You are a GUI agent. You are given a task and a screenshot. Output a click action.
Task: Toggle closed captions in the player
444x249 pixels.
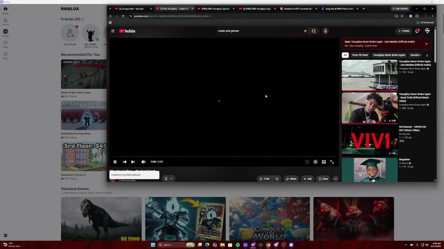point(307,162)
